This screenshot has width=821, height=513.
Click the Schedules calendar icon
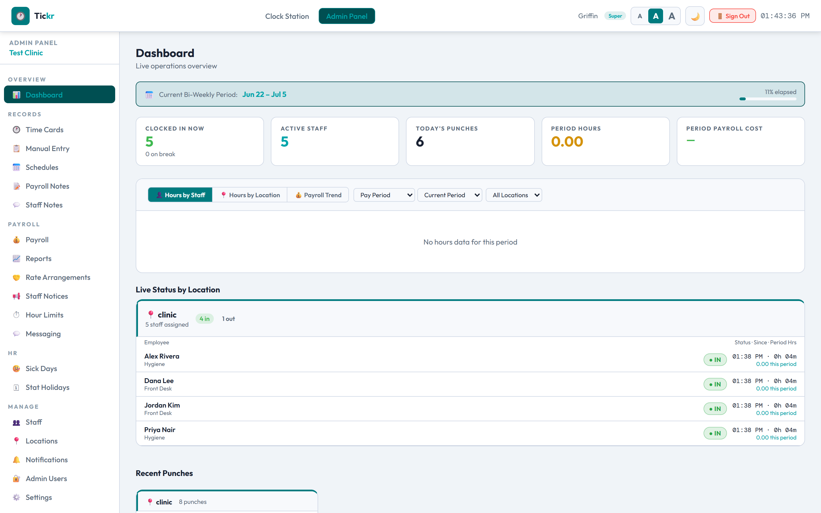[16, 167]
